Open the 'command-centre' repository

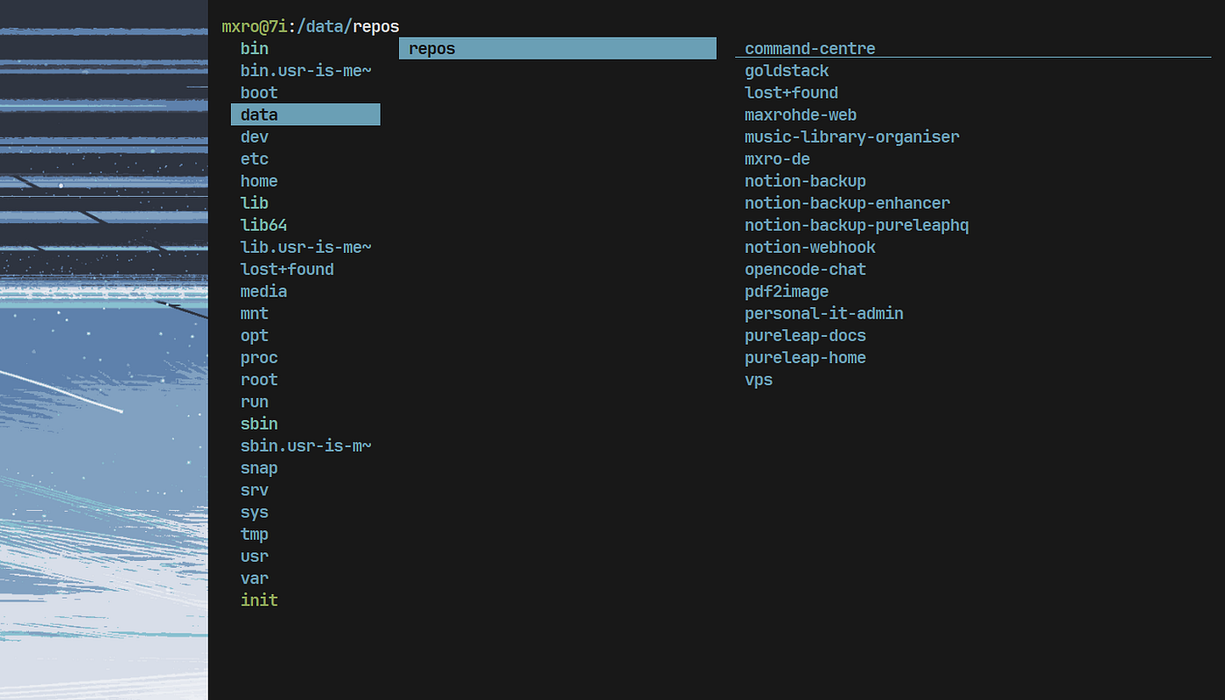809,49
